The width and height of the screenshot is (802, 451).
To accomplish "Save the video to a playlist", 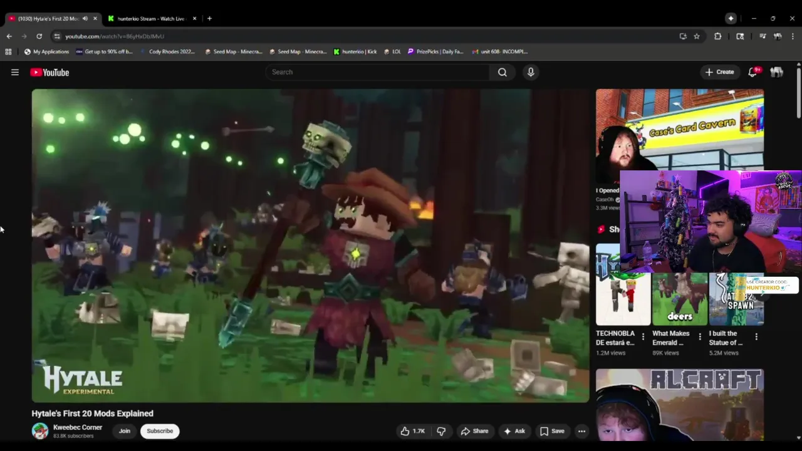I will 552,431.
